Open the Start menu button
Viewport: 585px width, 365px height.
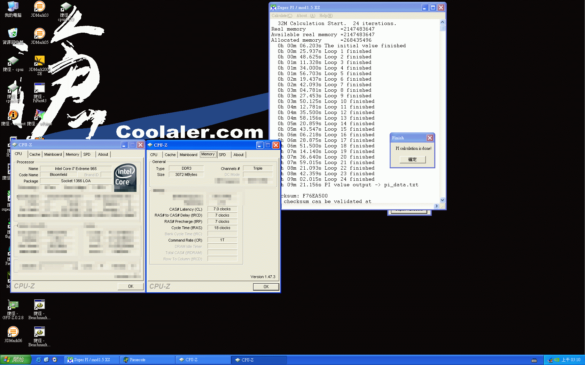[16, 360]
